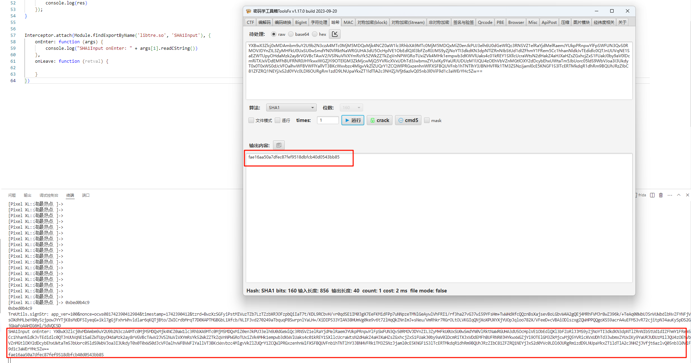Viewport: 691px width, 363px height.
Task: Tick the mask checkbox
Action: [x=427, y=120]
